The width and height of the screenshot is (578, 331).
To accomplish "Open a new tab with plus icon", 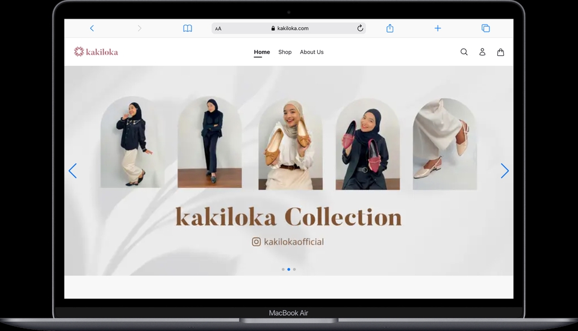I will (438, 28).
